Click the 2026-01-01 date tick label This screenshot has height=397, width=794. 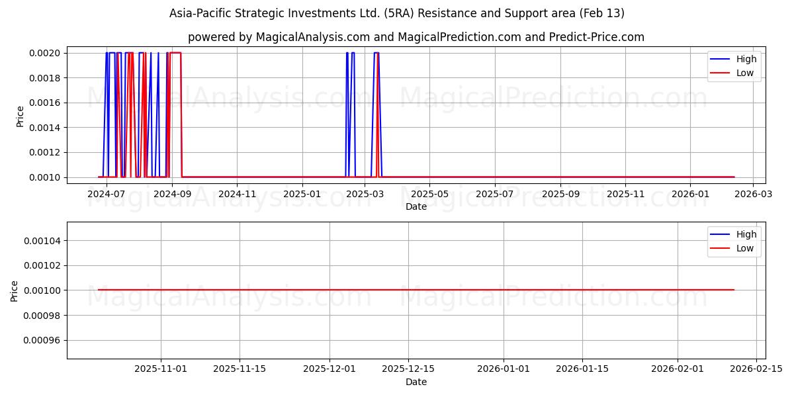coord(504,370)
